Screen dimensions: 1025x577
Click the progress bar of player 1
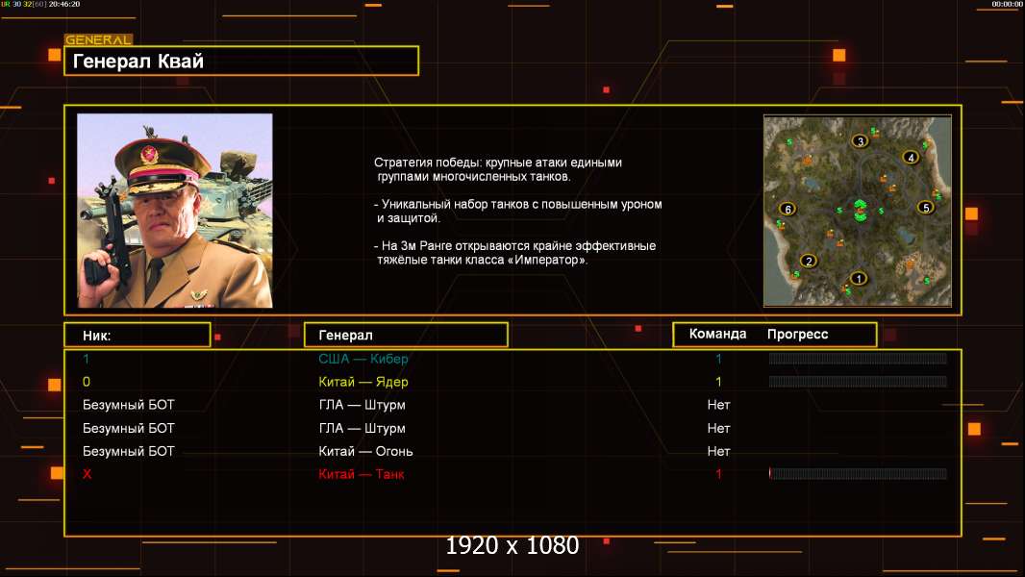click(x=858, y=358)
